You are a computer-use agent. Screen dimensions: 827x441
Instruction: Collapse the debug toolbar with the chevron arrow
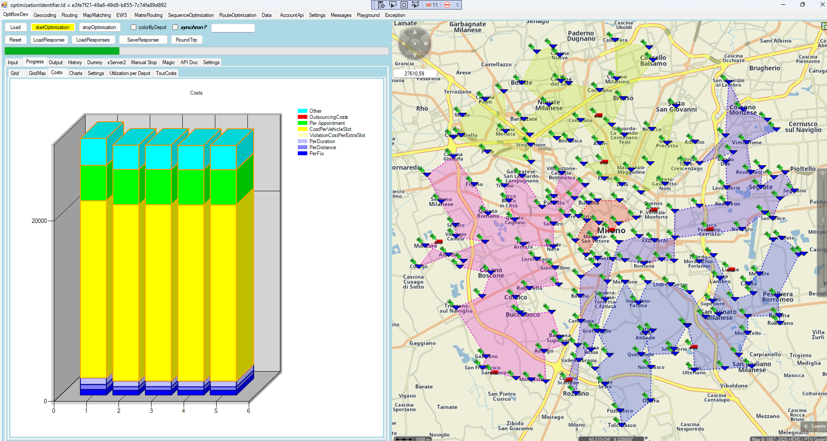point(457,5)
